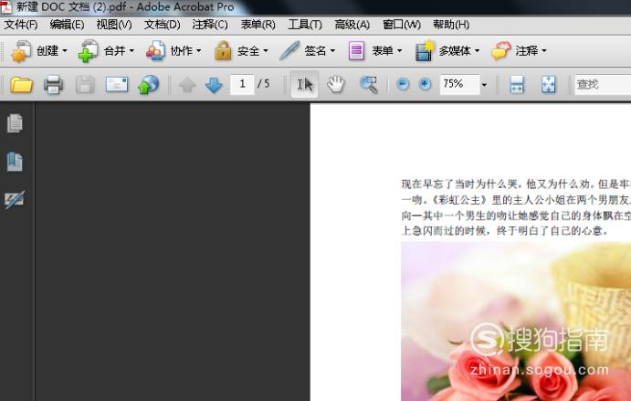
Task: Select the marquee zoom tool
Action: click(x=369, y=85)
